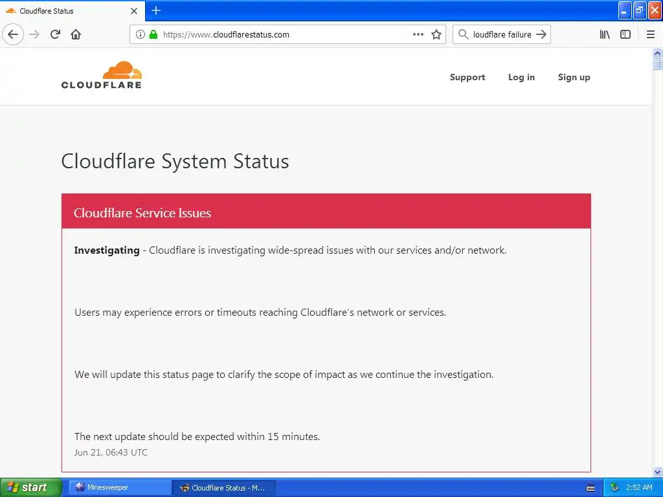This screenshot has height=497, width=663.
Task: Click the forward navigation arrow
Action: point(35,34)
